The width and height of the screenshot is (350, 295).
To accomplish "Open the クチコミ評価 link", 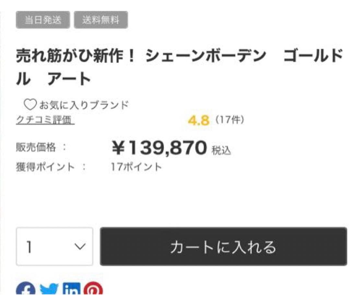I will pyautogui.click(x=45, y=120).
